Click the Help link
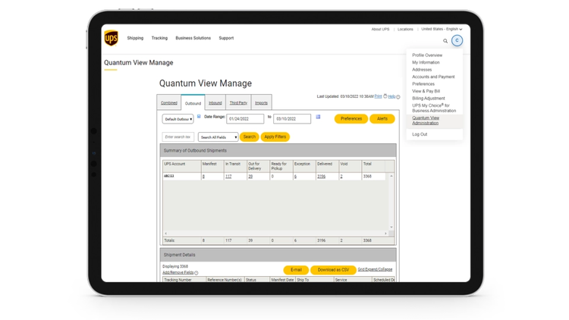 click(x=391, y=96)
